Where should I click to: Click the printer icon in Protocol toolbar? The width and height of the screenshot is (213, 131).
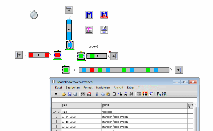tap(75, 94)
